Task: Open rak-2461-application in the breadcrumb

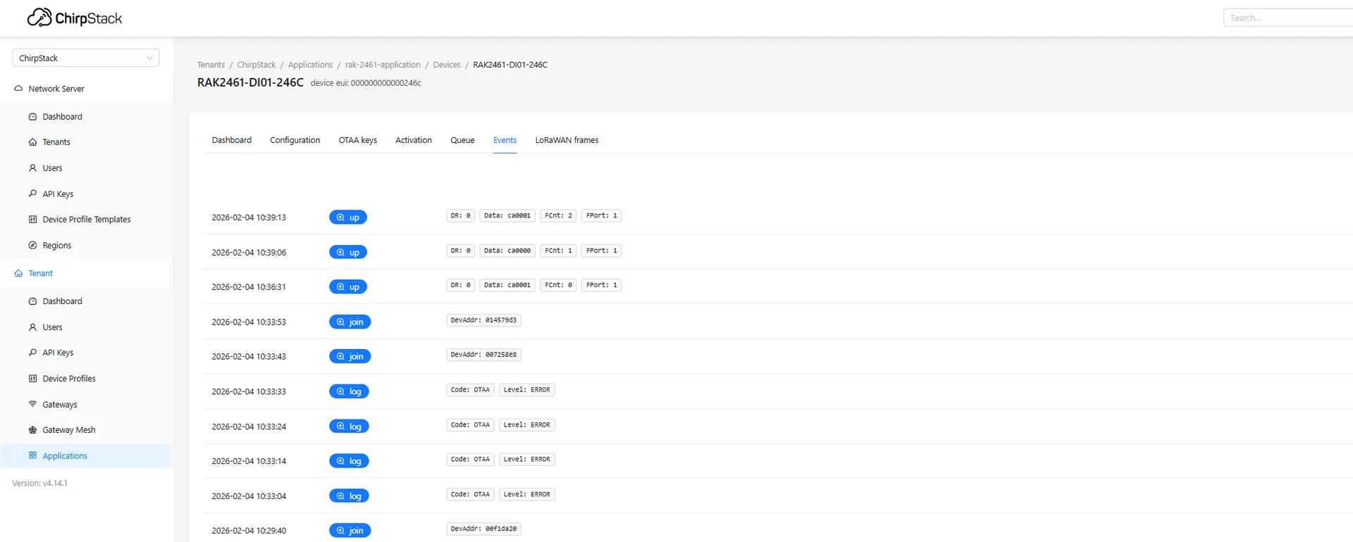Action: click(383, 65)
